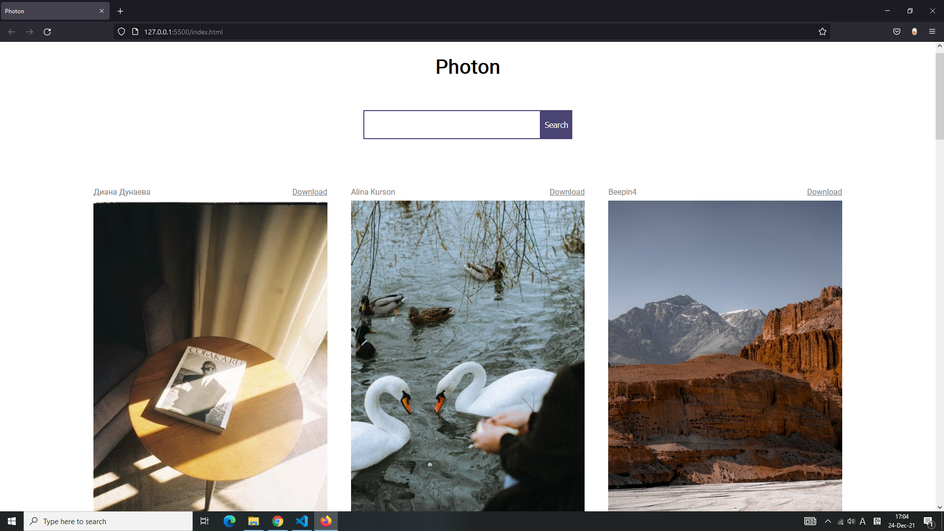
Task: Click the bookmark star in the address bar
Action: [823, 31]
